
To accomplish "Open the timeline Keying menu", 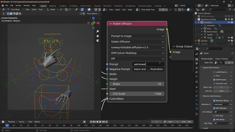I will (22, 122).
